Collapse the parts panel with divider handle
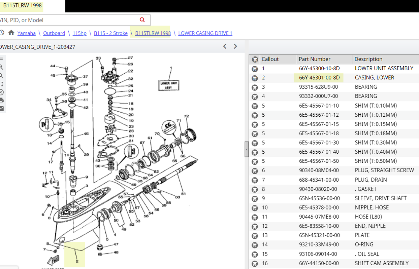Image resolution: width=419 pixels, height=269 pixels. pos(247,149)
